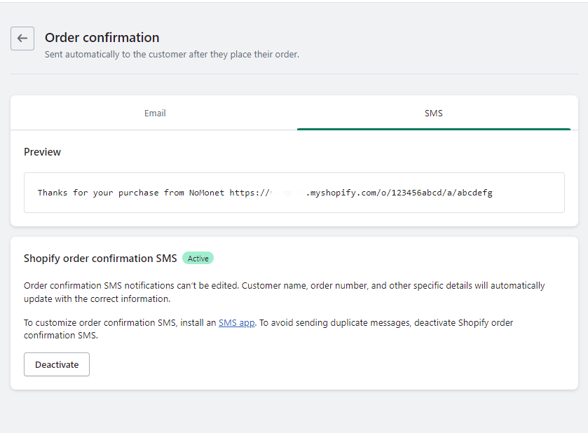The width and height of the screenshot is (588, 433).
Task: Click 'Thanks for your purchase' preview text
Action: tap(98, 193)
